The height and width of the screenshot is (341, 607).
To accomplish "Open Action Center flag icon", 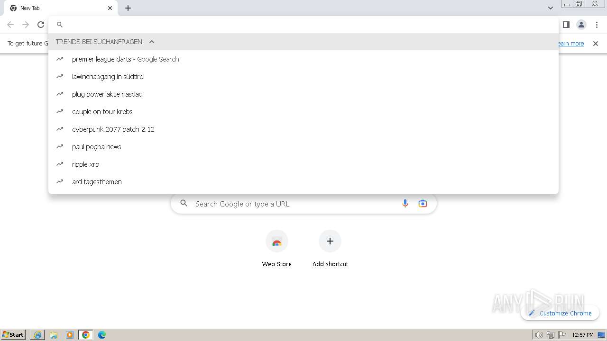I will 562,335.
